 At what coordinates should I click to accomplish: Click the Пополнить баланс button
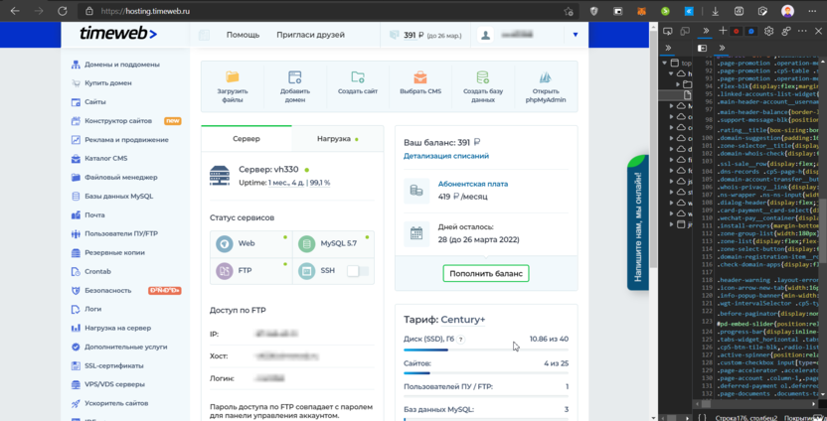(485, 272)
